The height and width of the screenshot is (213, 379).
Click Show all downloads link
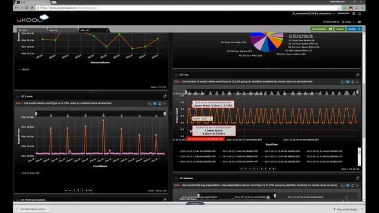click(348, 209)
